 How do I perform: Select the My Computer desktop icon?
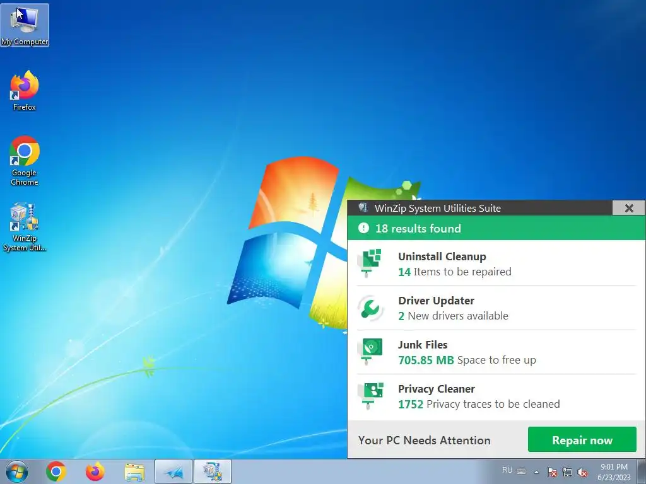coord(25,25)
